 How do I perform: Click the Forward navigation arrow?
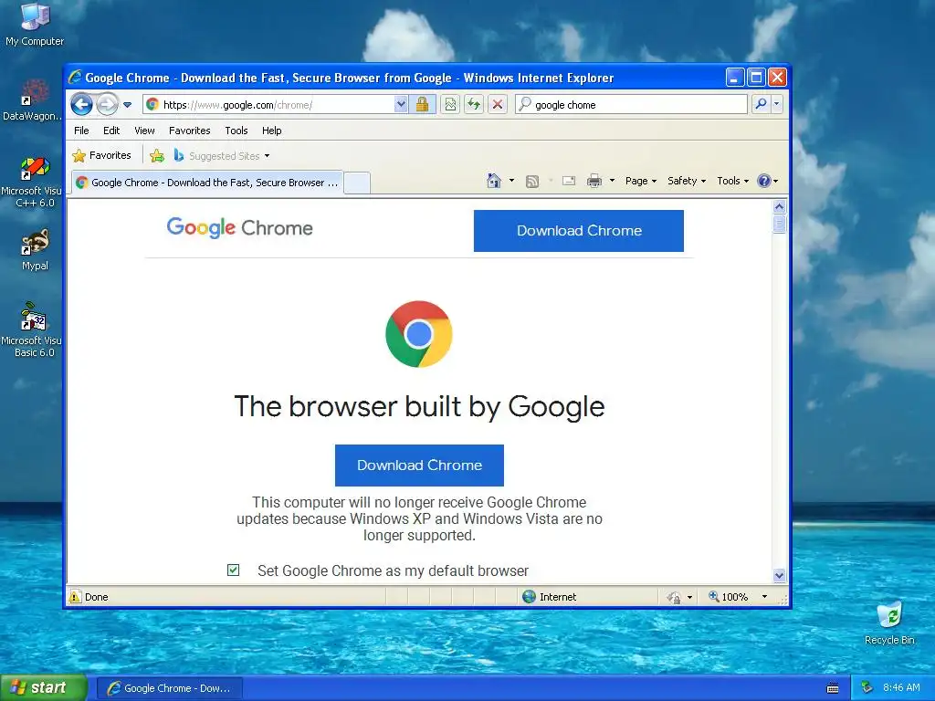(108, 105)
